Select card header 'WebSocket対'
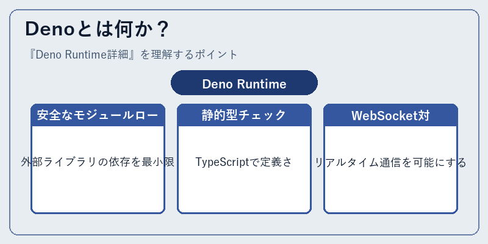This screenshot has width=488, height=244. click(390, 115)
